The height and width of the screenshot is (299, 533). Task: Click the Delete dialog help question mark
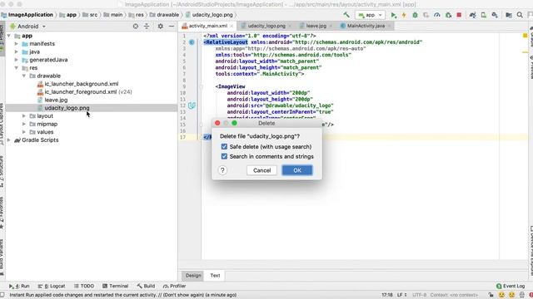222,170
